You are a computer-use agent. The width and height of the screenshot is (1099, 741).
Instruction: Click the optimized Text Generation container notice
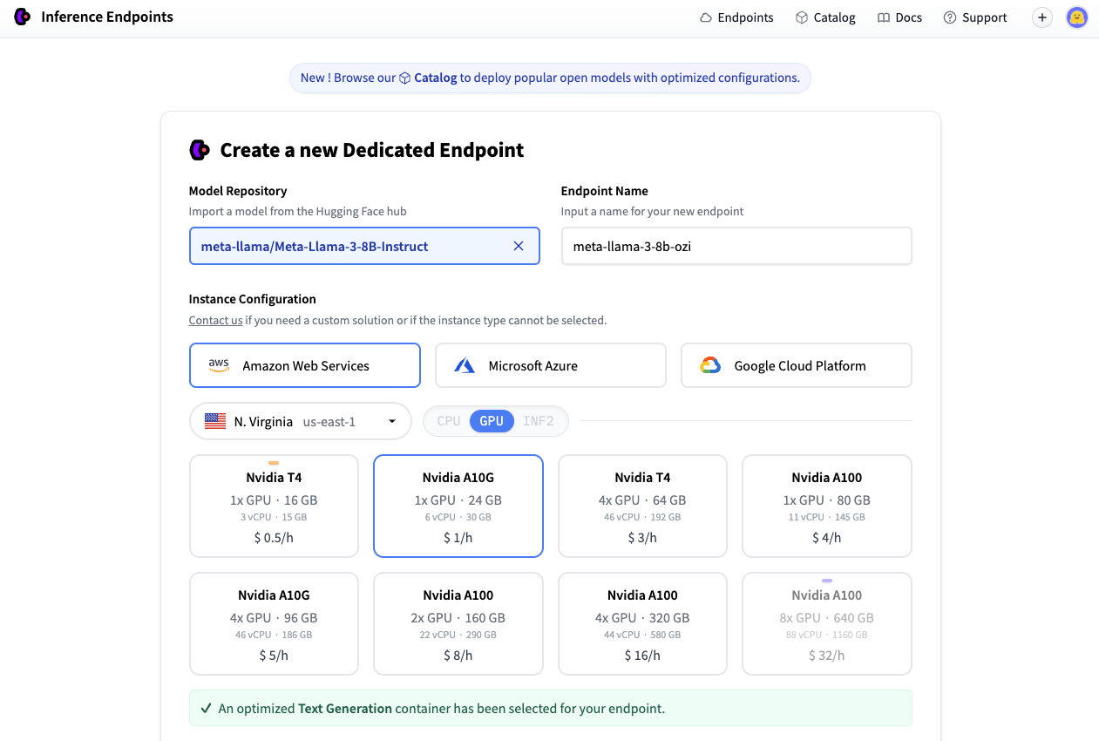coord(551,708)
